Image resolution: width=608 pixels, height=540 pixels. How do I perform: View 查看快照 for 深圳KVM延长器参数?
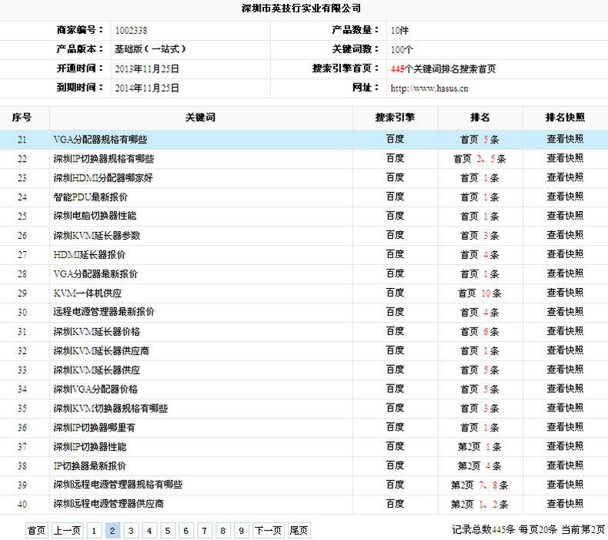pyautogui.click(x=565, y=235)
